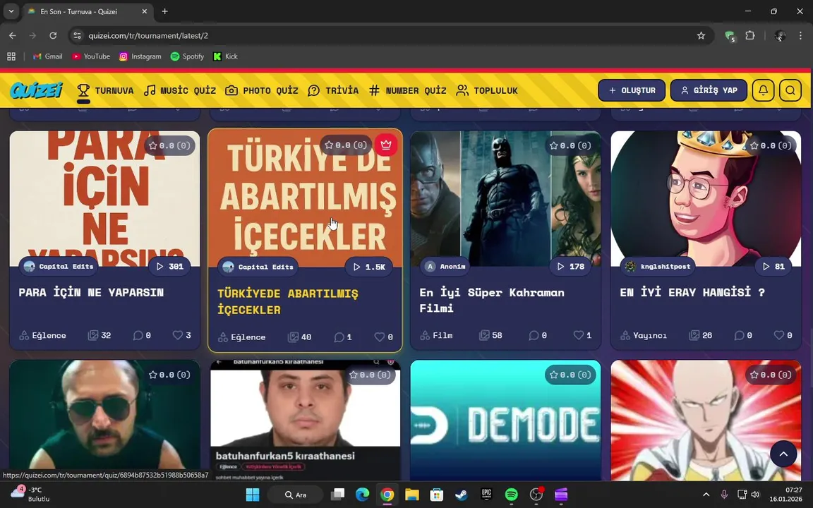The width and height of the screenshot is (813, 508).
Task: Open the Instagram bookmark
Action: [140, 56]
